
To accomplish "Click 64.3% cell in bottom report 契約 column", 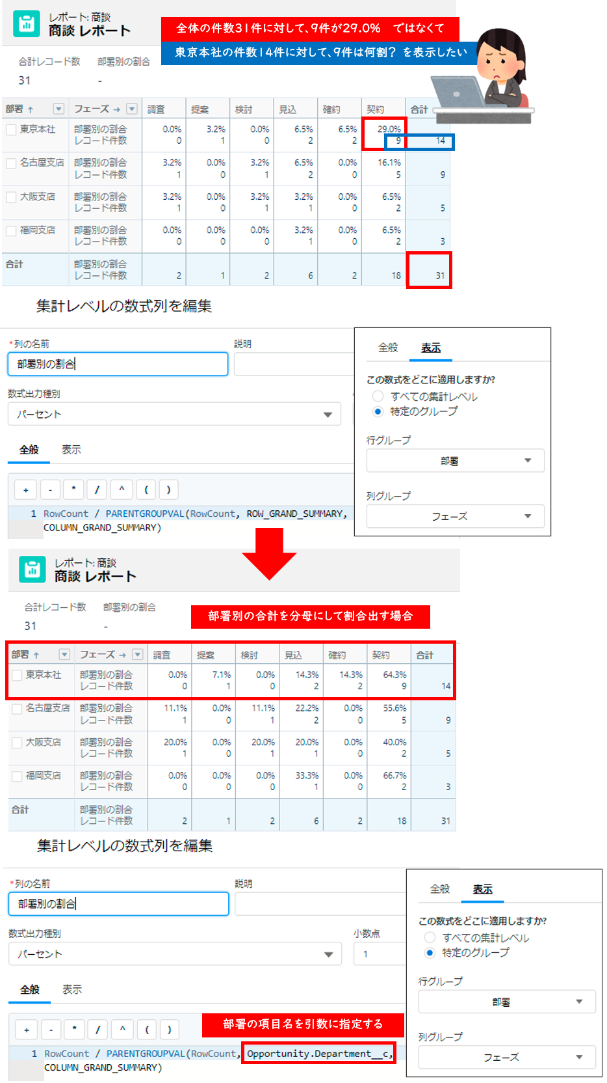I will tap(394, 674).
